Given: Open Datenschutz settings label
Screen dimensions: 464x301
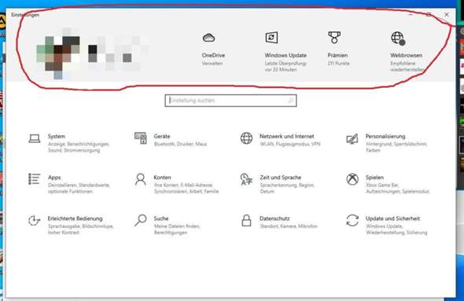Looking at the screenshot, I should tap(274, 218).
